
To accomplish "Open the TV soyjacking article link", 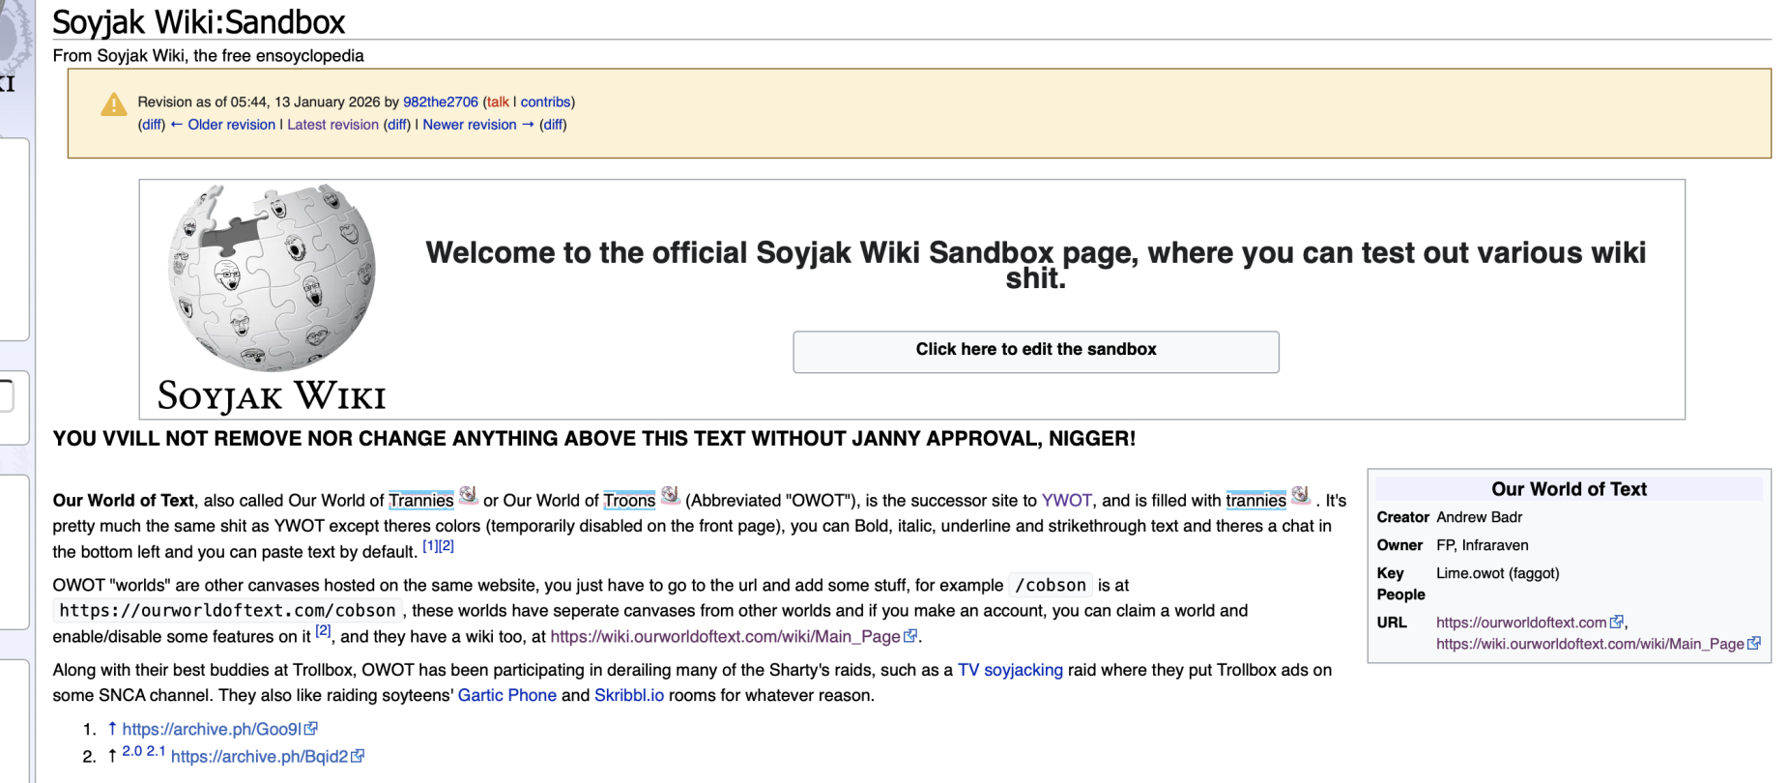I will [1010, 670].
